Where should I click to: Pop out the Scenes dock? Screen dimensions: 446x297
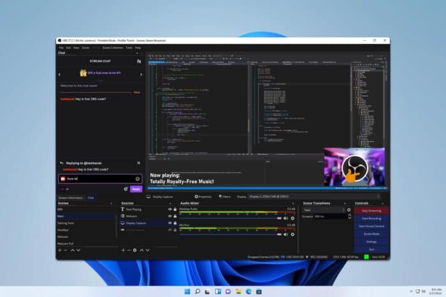[111, 204]
